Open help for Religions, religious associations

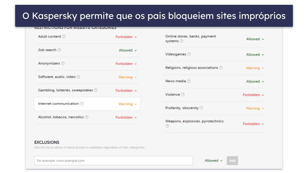221,68
